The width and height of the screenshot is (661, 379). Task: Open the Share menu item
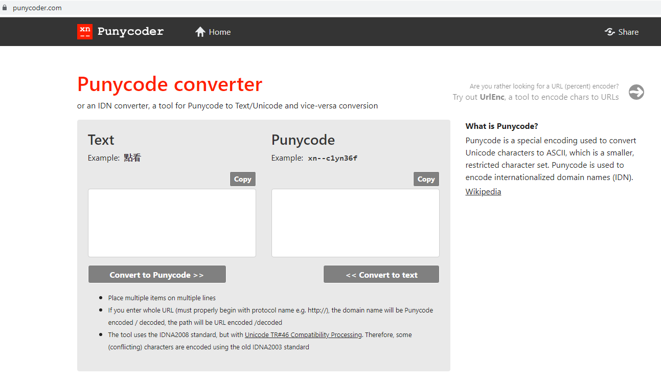coord(622,32)
